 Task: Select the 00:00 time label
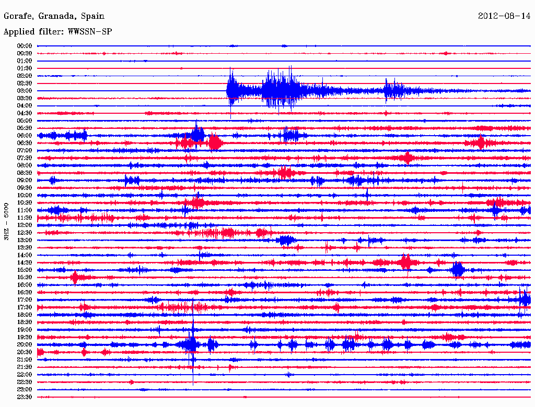pos(24,46)
